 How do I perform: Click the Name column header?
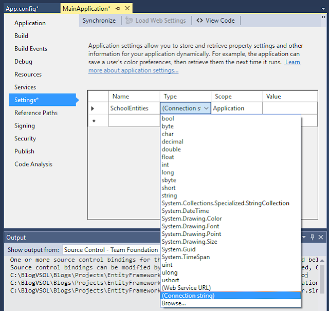point(134,97)
